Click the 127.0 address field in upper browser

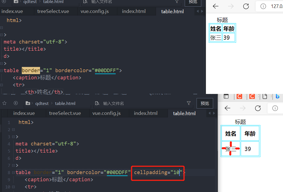click(277, 6)
